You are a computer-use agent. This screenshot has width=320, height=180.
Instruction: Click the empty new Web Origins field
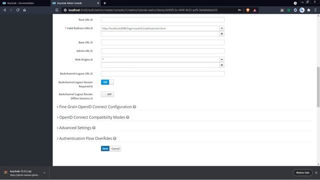160,65
